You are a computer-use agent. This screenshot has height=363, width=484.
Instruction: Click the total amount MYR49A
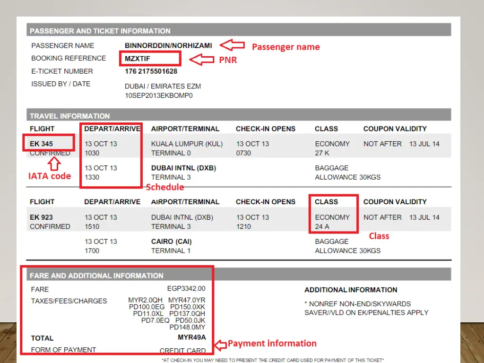192,337
